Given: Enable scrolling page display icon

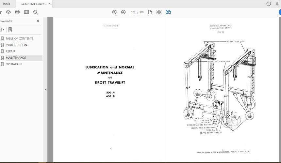Looking at the screenshot, I should (x=159, y=12).
